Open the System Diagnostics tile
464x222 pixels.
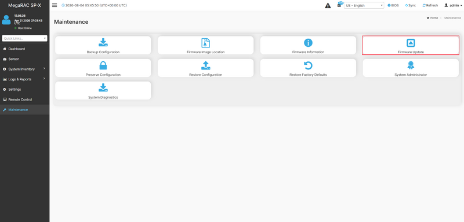click(x=103, y=91)
